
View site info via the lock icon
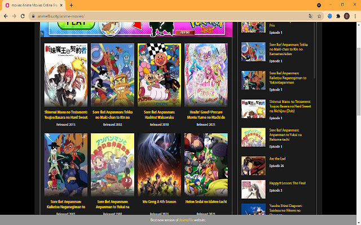click(33, 16)
